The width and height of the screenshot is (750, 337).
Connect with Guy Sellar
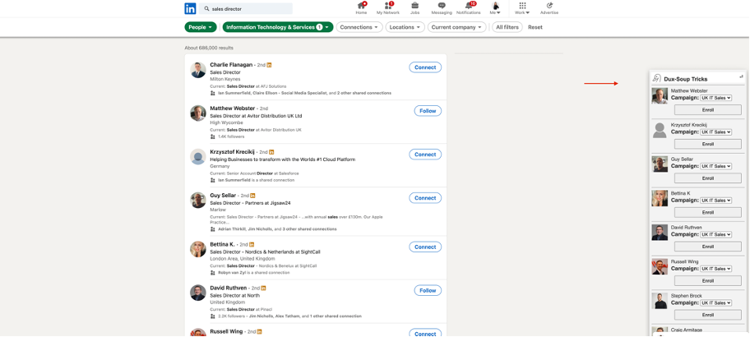(425, 198)
